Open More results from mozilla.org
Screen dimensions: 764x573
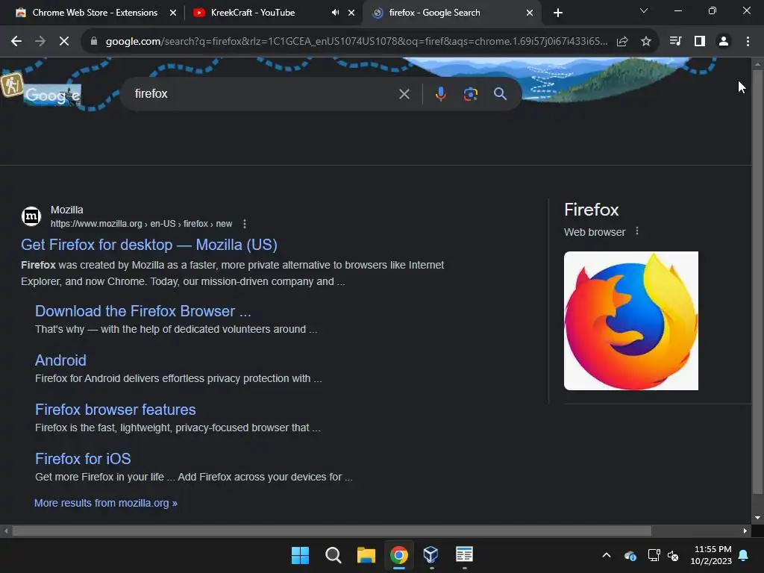[106, 503]
